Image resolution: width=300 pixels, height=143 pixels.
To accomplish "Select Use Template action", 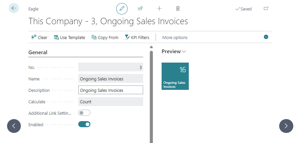I will coord(70,37).
